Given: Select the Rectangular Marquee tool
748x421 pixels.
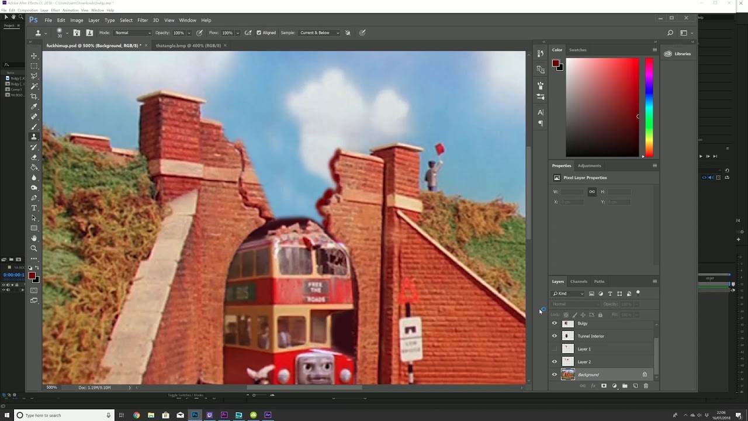Looking at the screenshot, I should 34,66.
